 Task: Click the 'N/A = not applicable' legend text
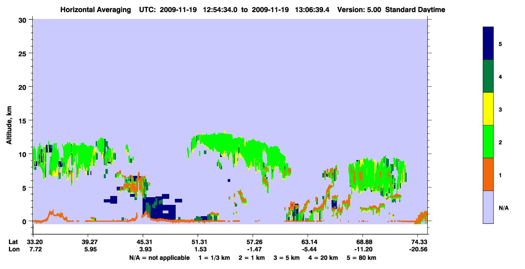[x=160, y=258]
